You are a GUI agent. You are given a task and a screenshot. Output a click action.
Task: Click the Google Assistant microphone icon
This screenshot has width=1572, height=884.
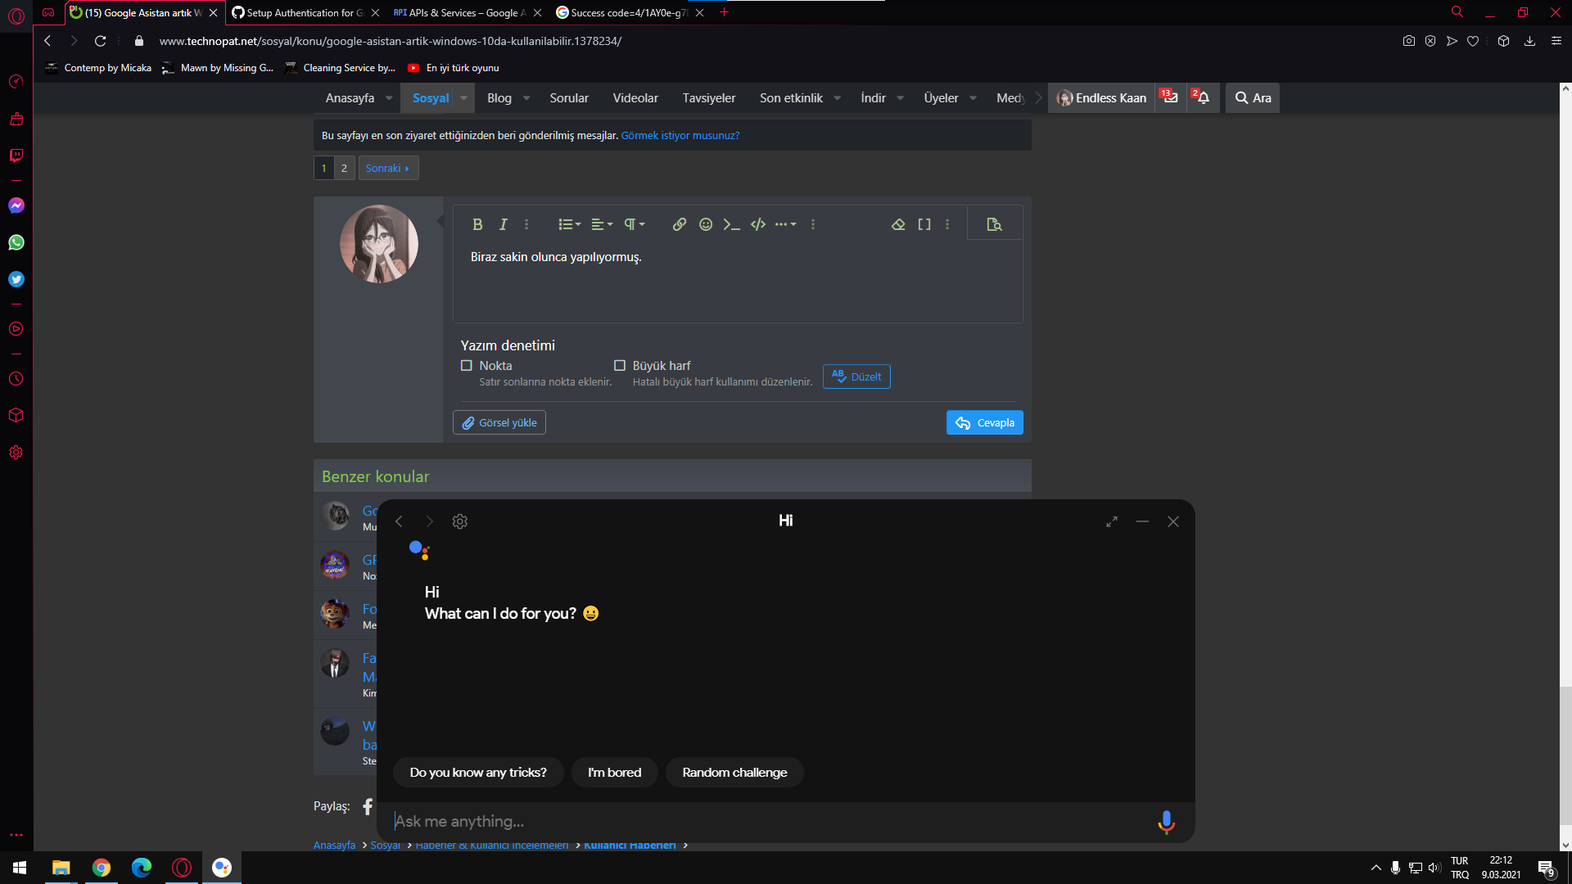(x=1166, y=821)
